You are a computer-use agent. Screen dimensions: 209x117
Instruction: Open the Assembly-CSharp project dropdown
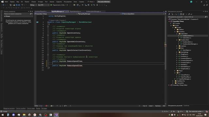[56, 14]
